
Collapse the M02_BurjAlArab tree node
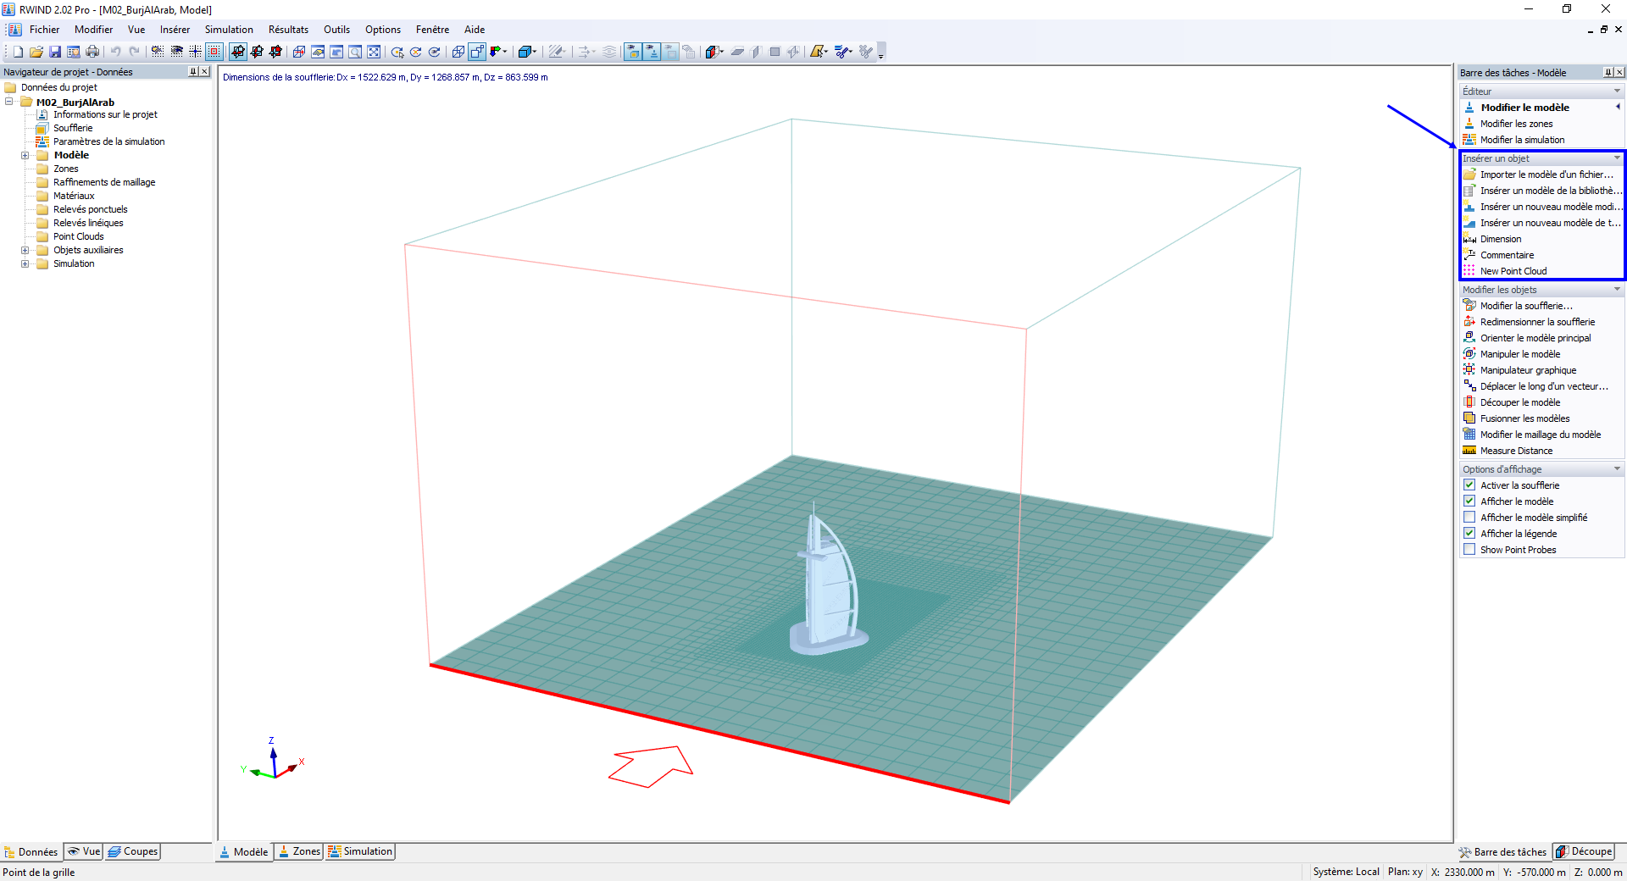(9, 102)
